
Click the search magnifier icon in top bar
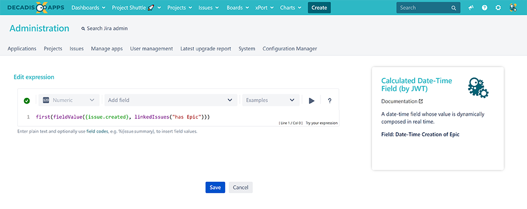(x=453, y=8)
